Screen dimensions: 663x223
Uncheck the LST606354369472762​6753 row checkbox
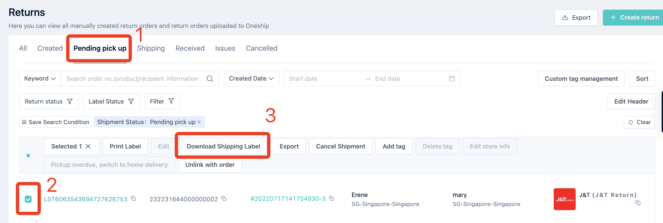[x=28, y=199]
